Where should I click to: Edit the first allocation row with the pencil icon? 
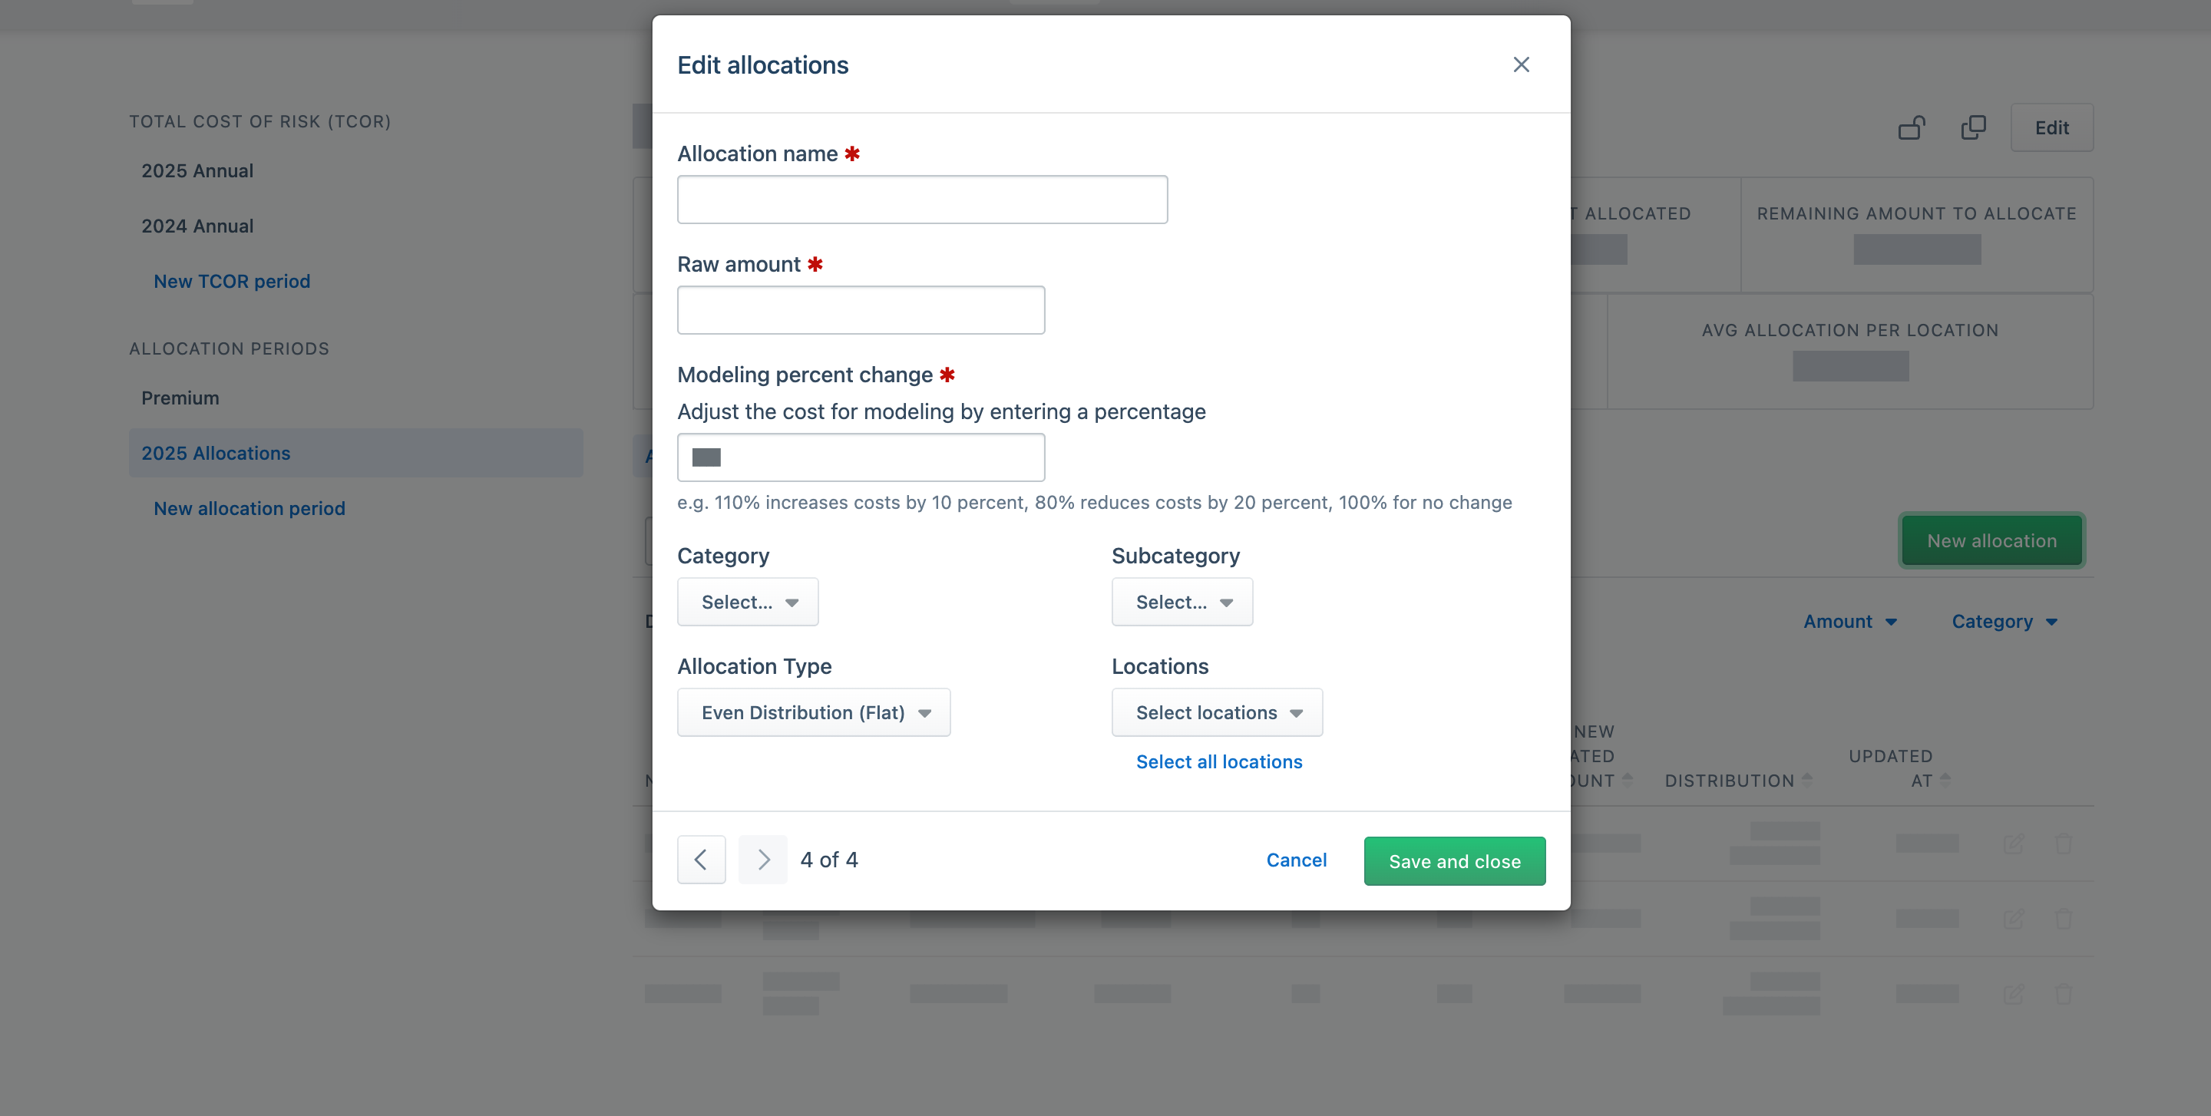(2015, 844)
